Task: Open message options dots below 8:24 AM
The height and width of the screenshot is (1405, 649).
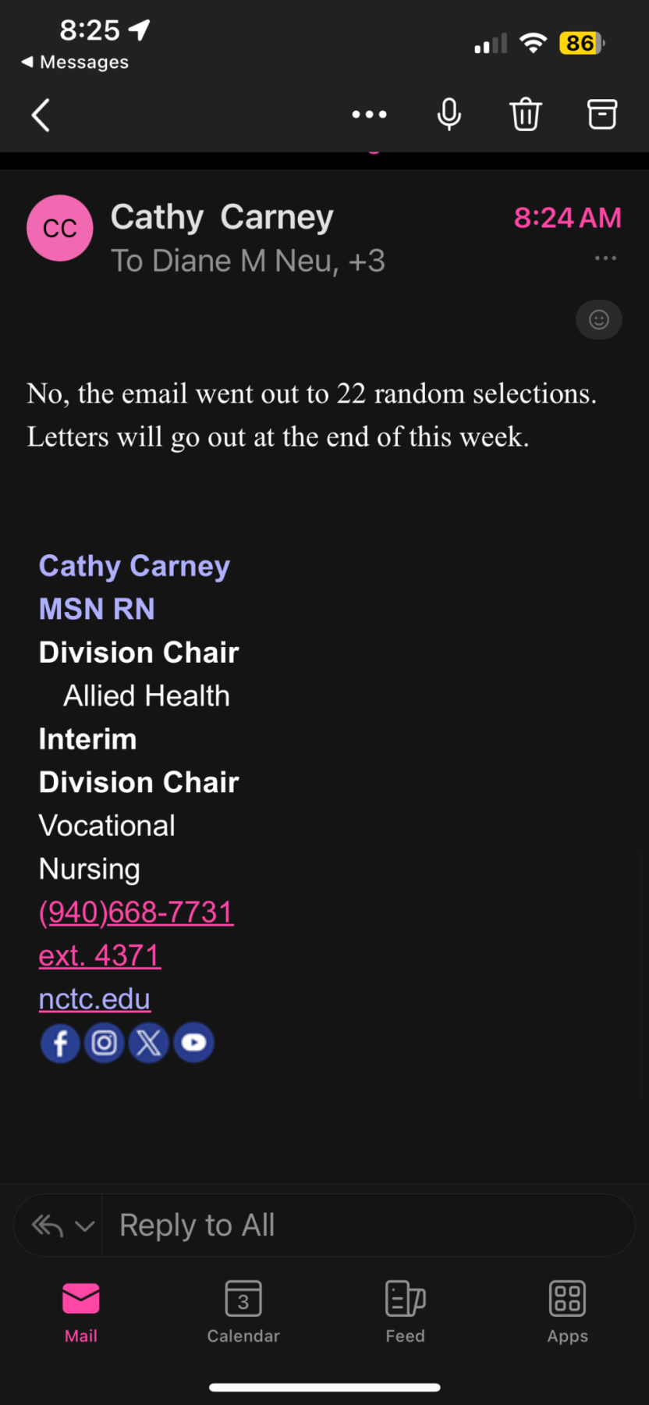Action: tap(605, 258)
